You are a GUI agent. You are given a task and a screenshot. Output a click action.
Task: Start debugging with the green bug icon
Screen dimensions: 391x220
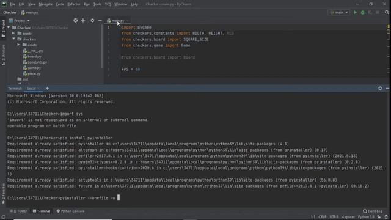(362, 12)
